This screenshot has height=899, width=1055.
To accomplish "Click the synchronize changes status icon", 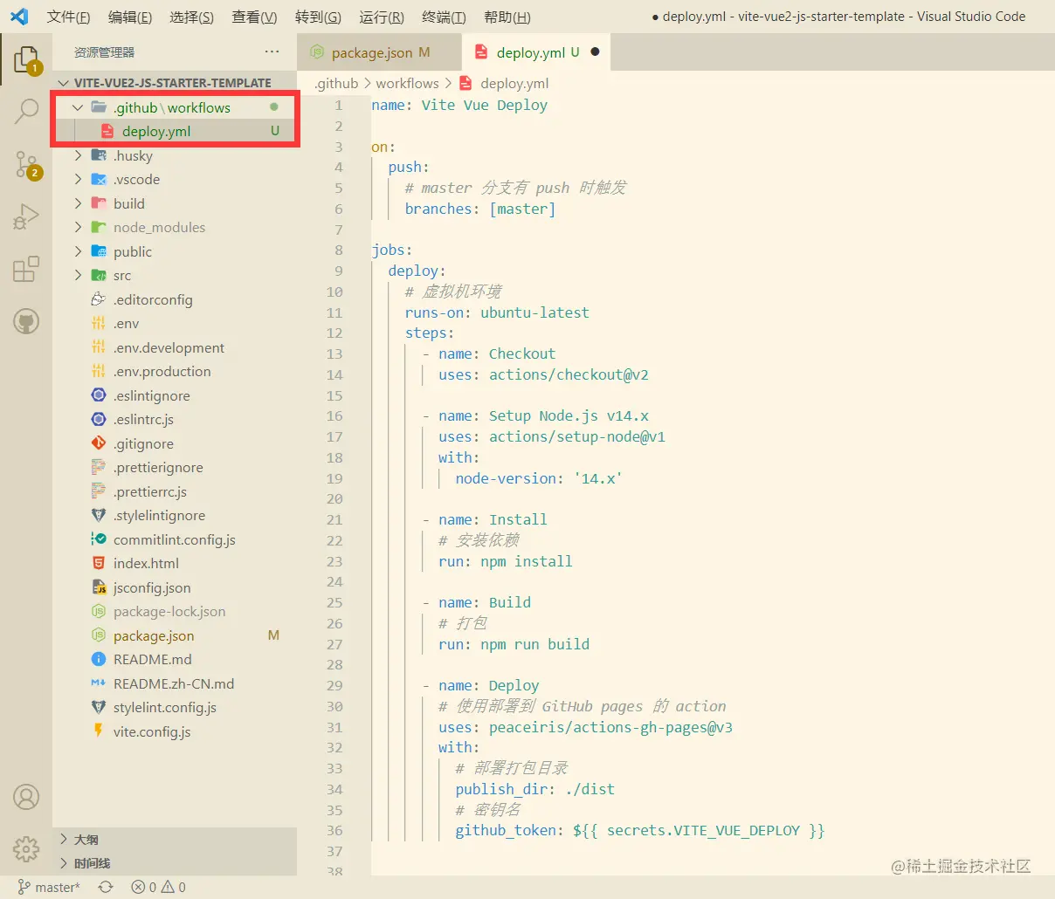I will point(106,887).
